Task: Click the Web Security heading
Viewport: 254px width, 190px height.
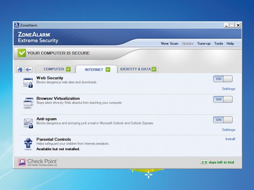Action: (50, 78)
